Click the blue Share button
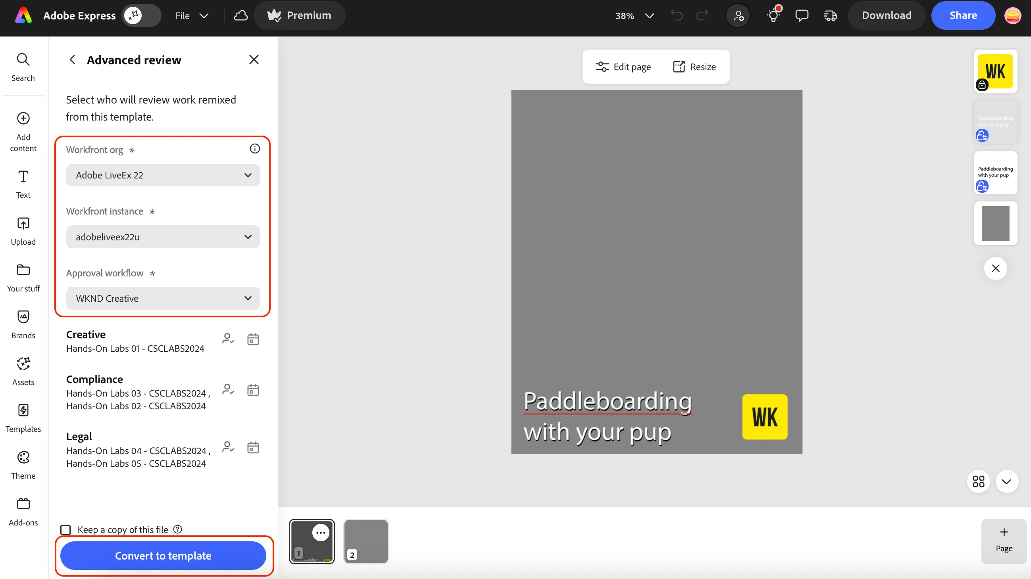The image size is (1031, 579). point(963,15)
